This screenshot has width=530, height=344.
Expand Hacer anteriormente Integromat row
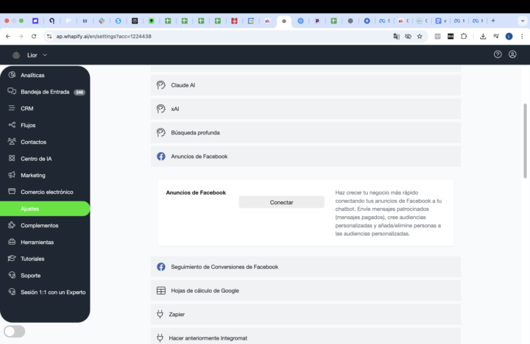coord(305,336)
